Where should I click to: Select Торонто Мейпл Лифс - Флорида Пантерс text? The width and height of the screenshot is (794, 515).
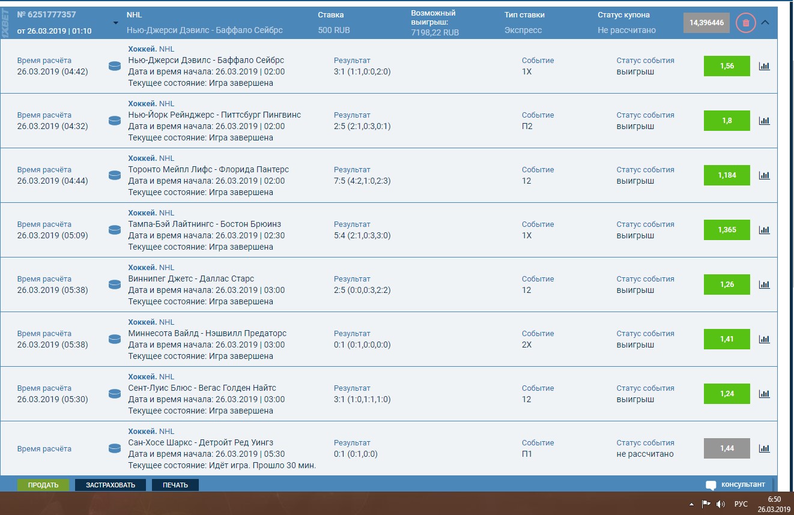208,169
